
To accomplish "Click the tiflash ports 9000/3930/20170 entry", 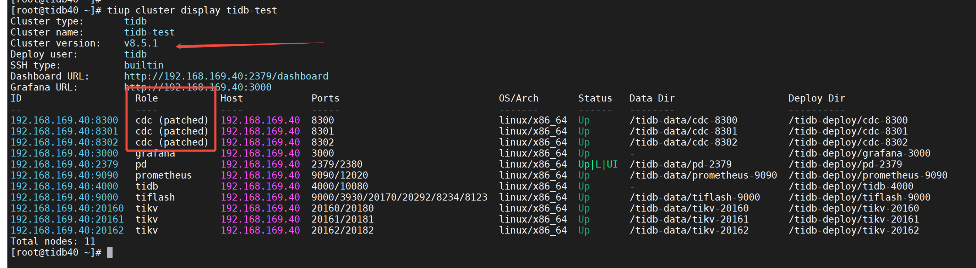I will (399, 197).
